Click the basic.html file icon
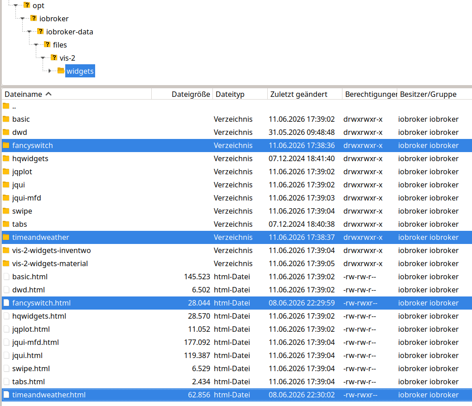472x406 pixels. [x=6, y=277]
